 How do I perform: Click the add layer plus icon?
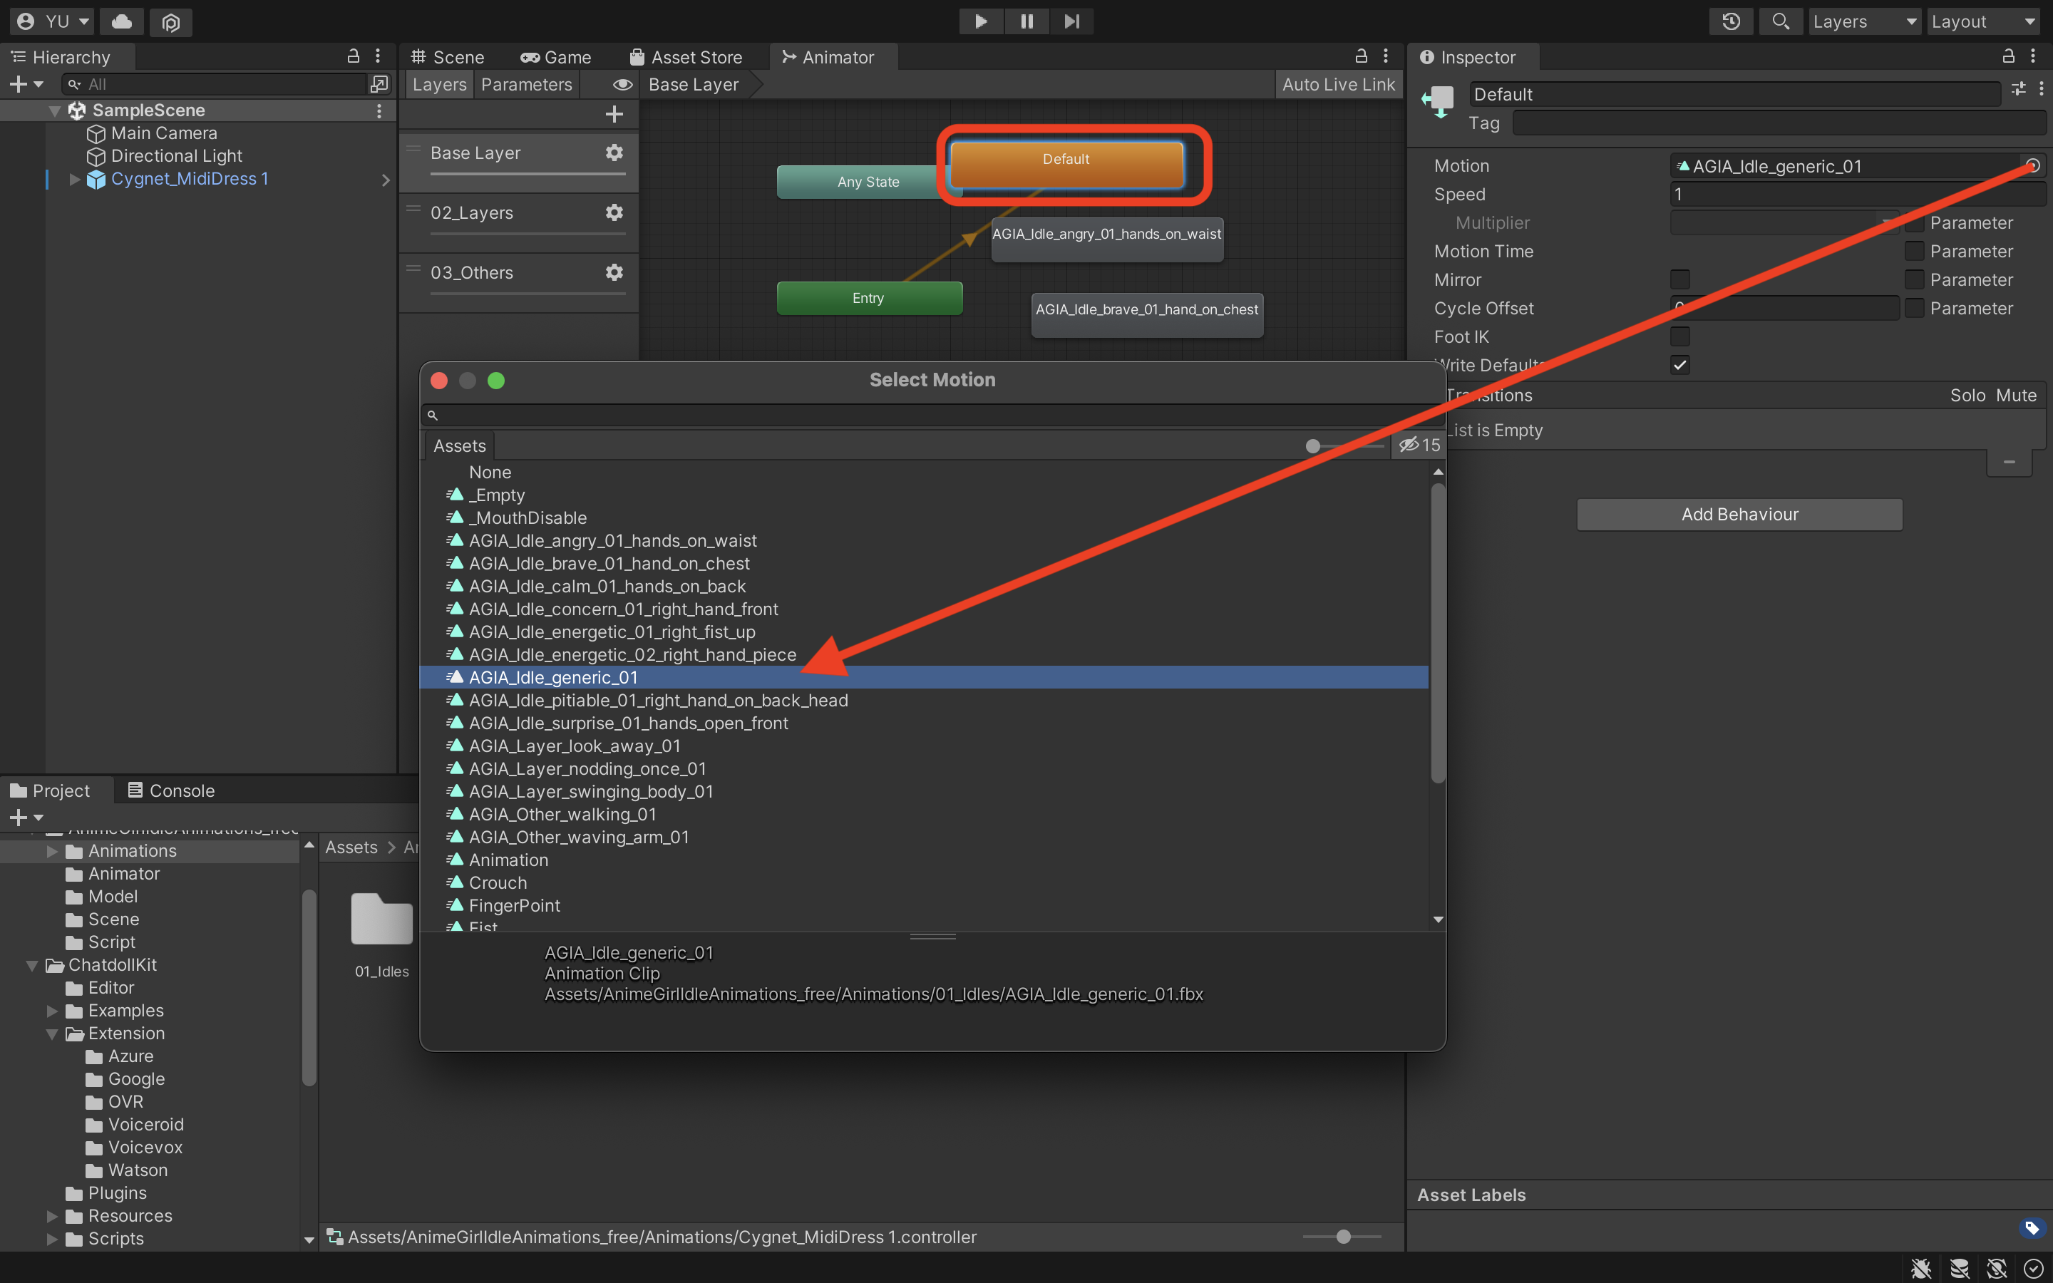(x=614, y=114)
